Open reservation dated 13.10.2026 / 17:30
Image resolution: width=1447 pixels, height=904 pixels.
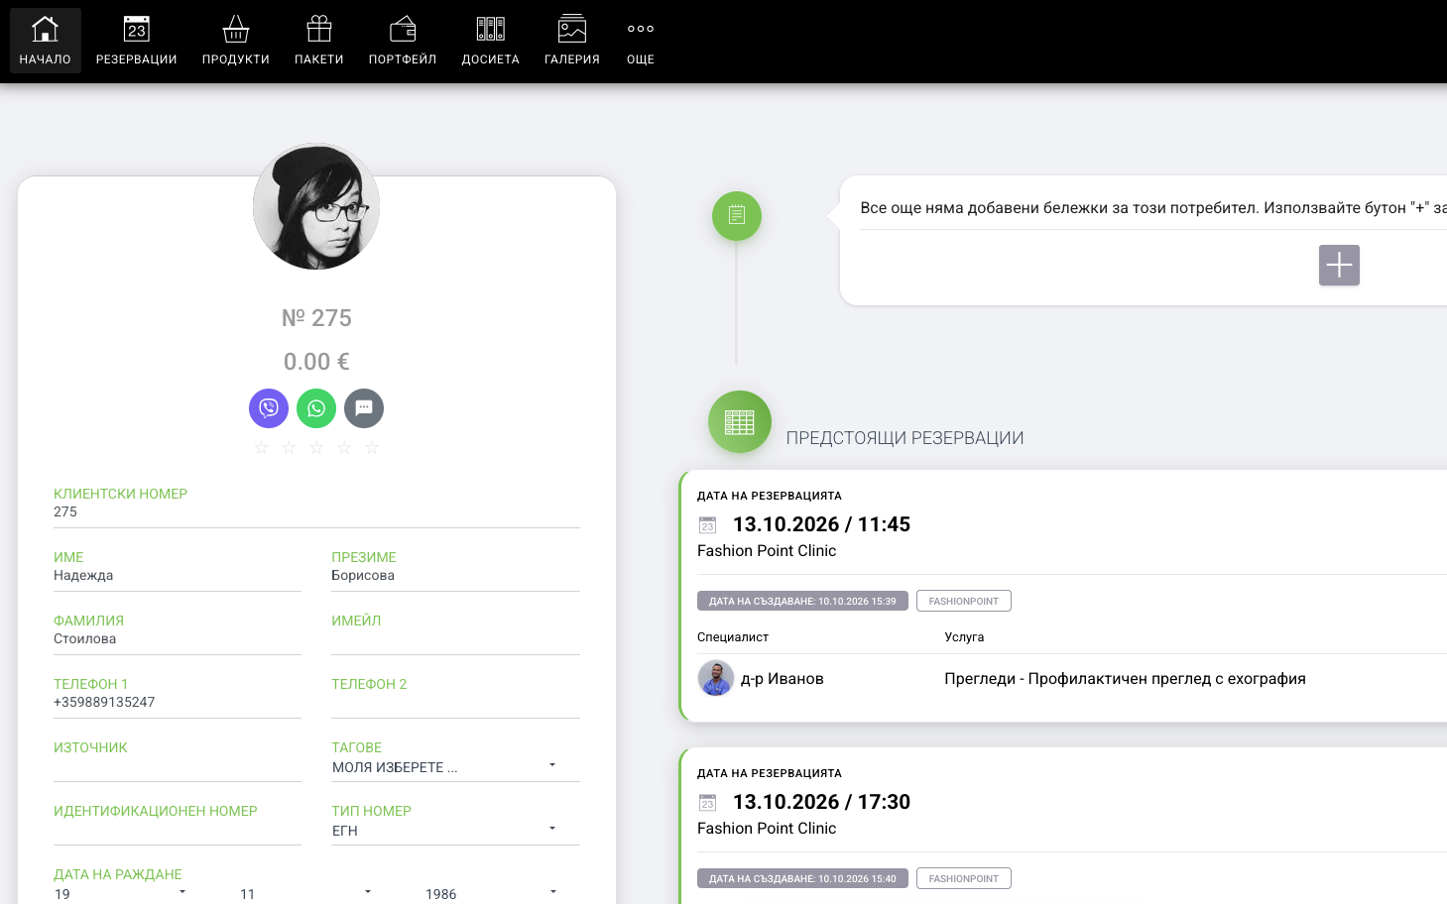pos(821,802)
